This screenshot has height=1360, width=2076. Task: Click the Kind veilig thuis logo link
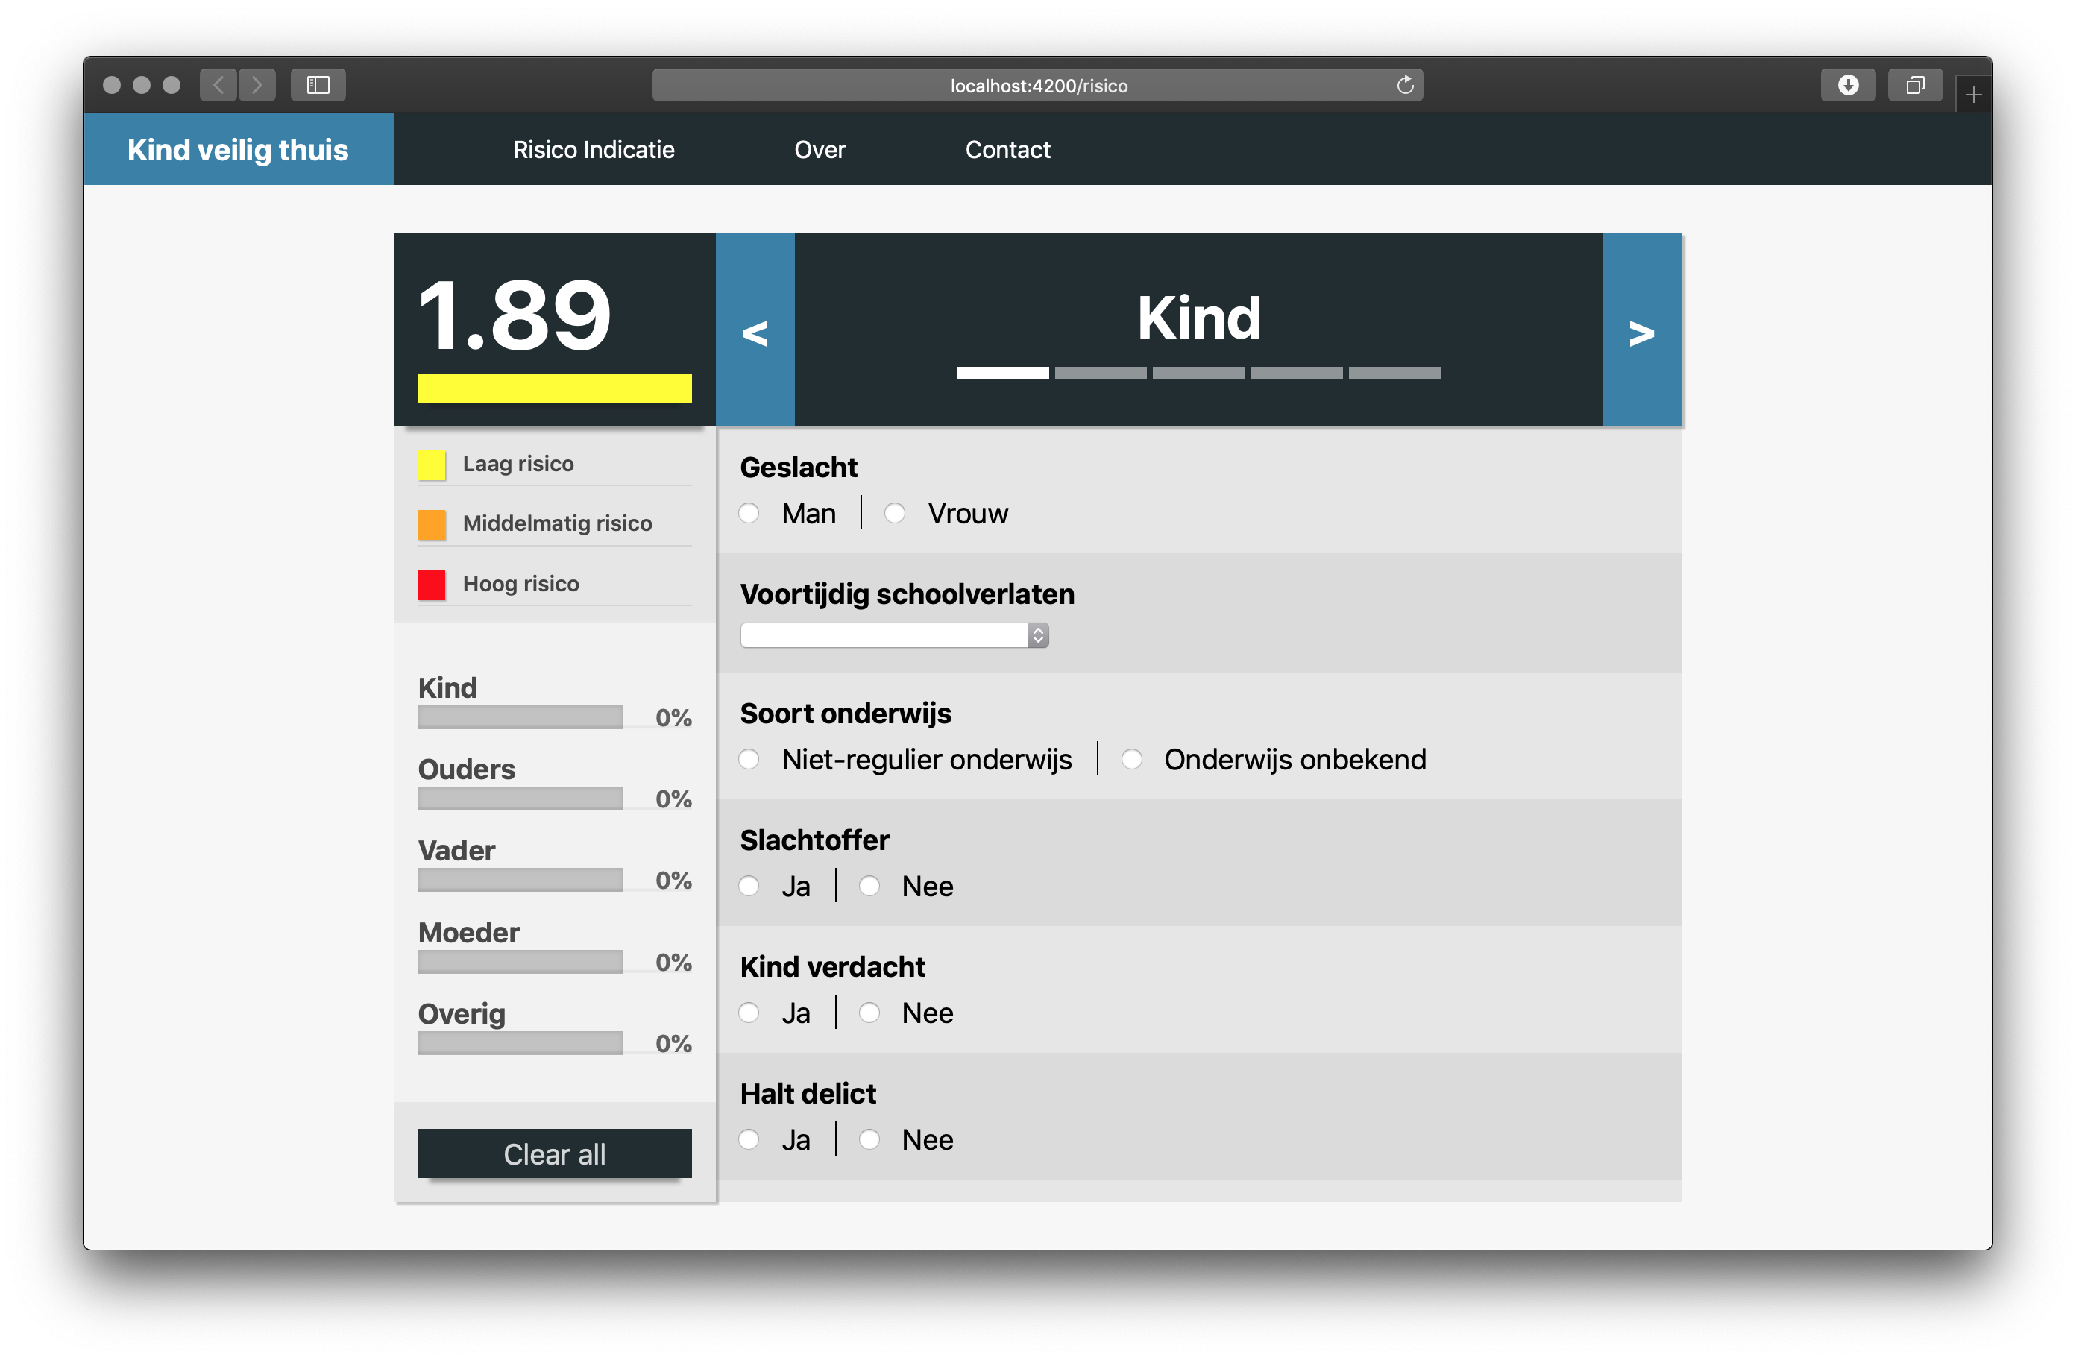tap(237, 149)
